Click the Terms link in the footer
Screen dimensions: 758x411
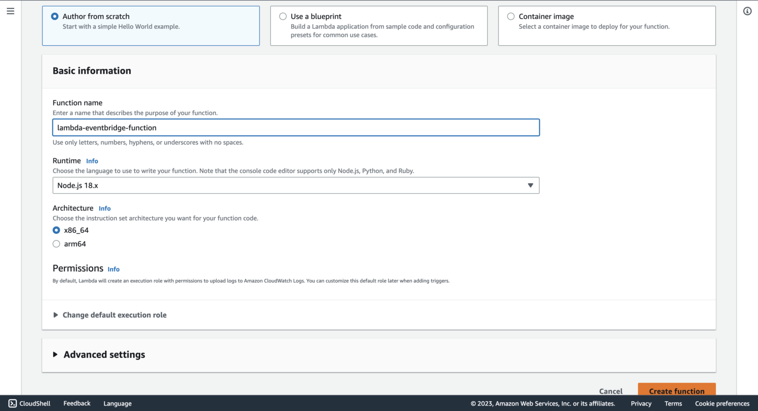tap(673, 403)
